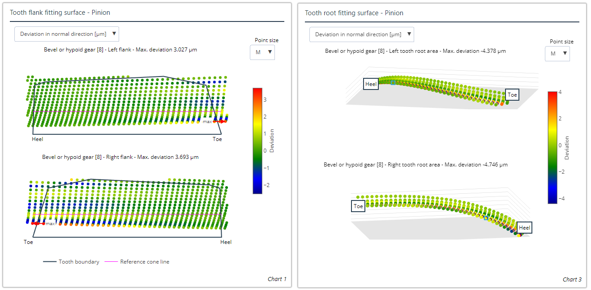Click the Heel box on right root chart
The image size is (591, 290).
[524, 228]
